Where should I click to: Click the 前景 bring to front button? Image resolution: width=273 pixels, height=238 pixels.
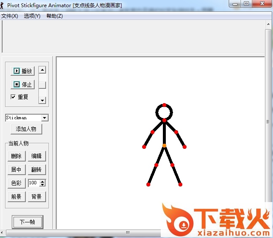point(16,197)
